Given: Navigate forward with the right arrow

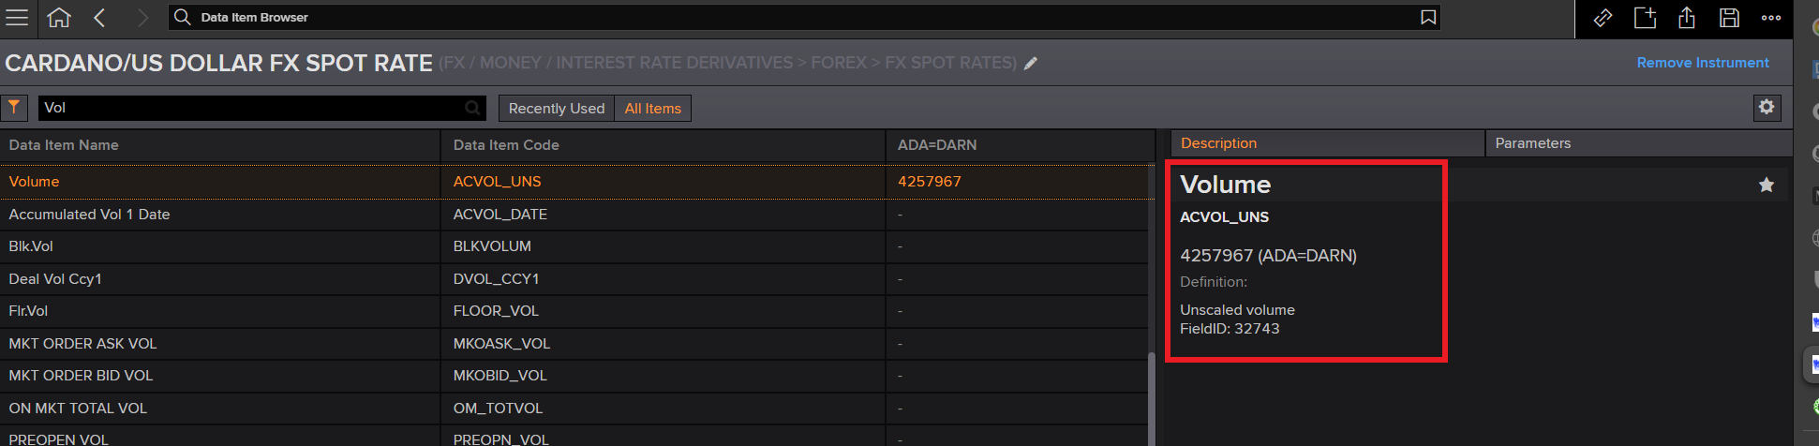Looking at the screenshot, I should (142, 18).
